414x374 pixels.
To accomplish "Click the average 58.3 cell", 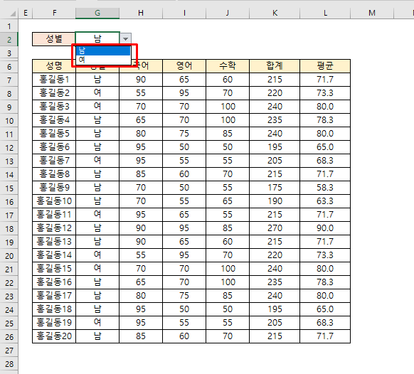I will tap(325, 188).
